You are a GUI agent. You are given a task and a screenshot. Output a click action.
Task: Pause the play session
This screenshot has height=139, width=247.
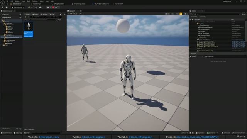[x=48, y=7]
